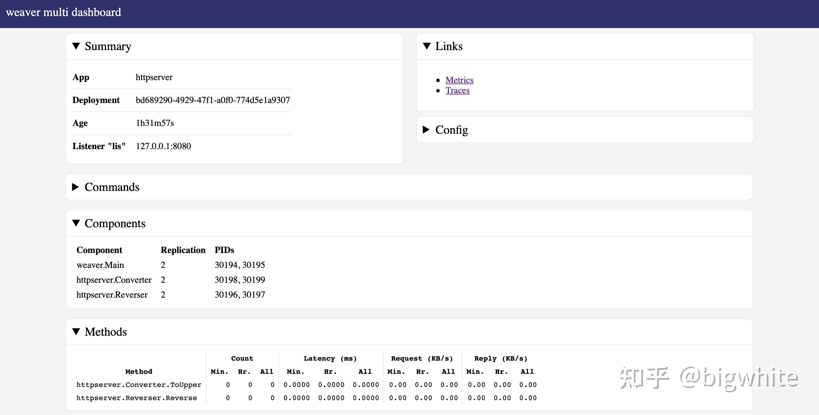Collapse the Components section triangle

(x=76, y=223)
